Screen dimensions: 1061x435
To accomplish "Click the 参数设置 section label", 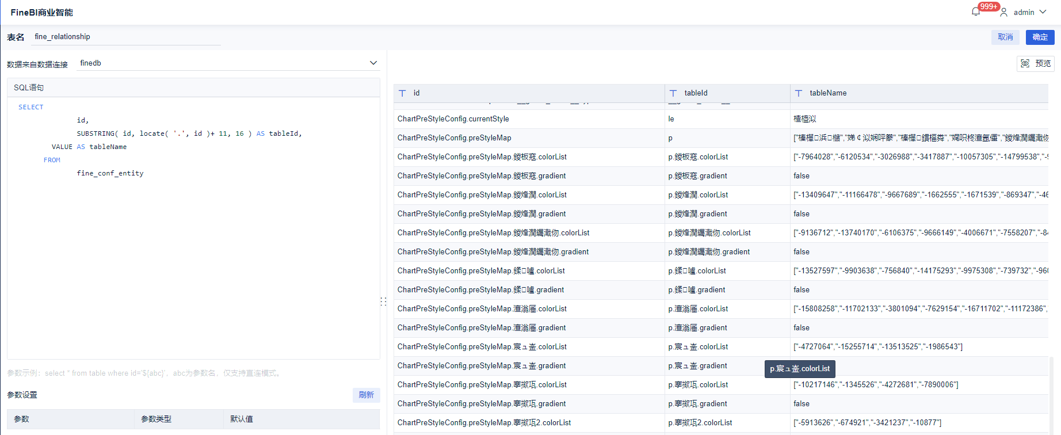I will click(22, 395).
